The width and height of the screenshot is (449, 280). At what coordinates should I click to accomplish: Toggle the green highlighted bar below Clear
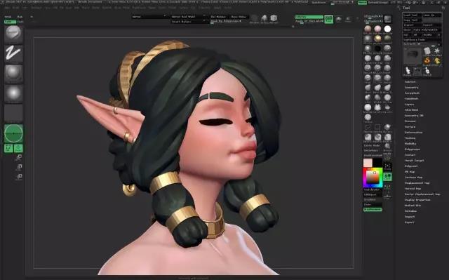click(373, 210)
